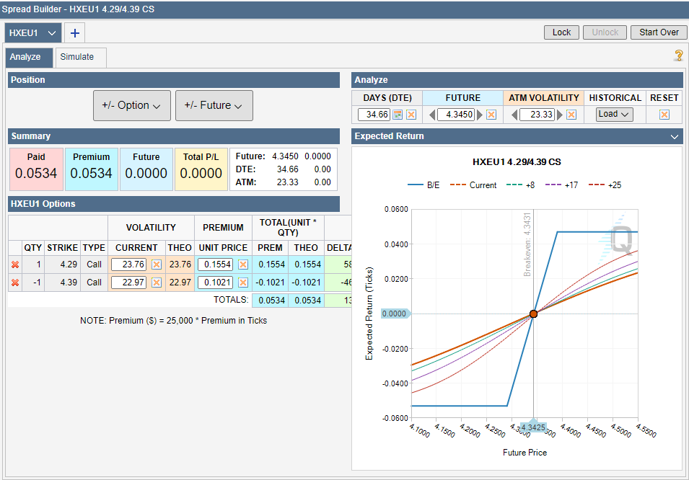Click the Paid 0.0534 summary box
This screenshot has height=480, width=689.
coord(36,169)
